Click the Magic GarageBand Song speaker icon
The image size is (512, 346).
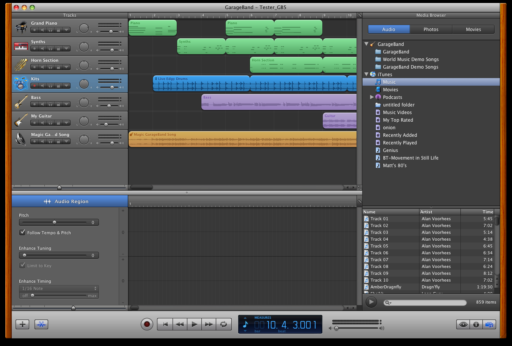click(x=21, y=139)
